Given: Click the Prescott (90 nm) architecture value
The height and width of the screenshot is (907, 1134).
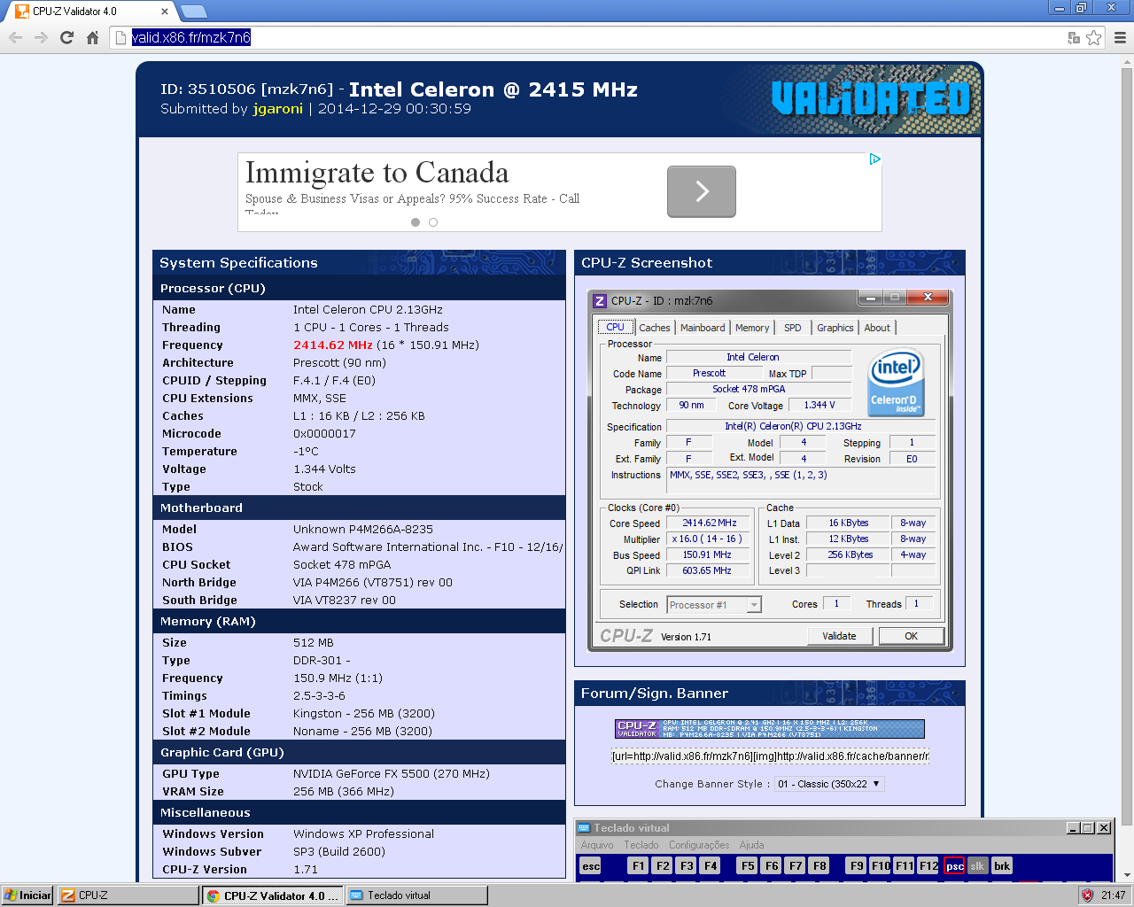Looking at the screenshot, I should [x=339, y=363].
